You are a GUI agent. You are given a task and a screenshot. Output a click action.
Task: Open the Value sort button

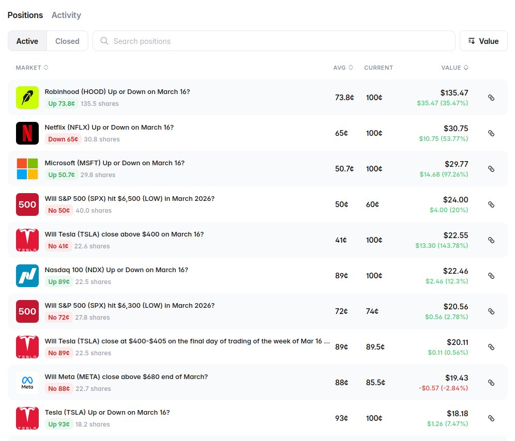pyautogui.click(x=483, y=41)
